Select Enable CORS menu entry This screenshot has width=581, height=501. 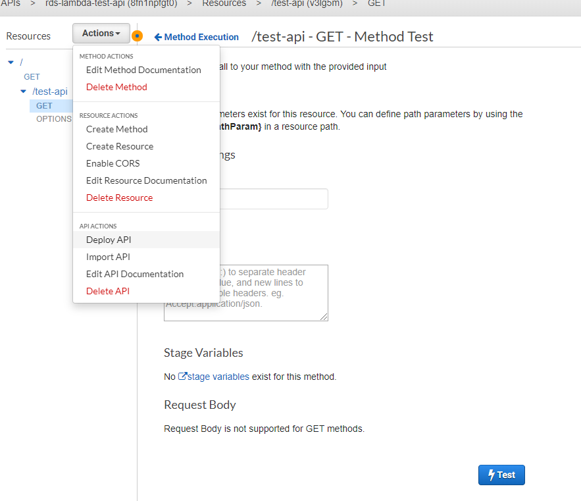(x=113, y=163)
